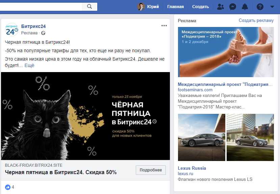Click the Подиатрия 2018 ad image

click(x=226, y=52)
